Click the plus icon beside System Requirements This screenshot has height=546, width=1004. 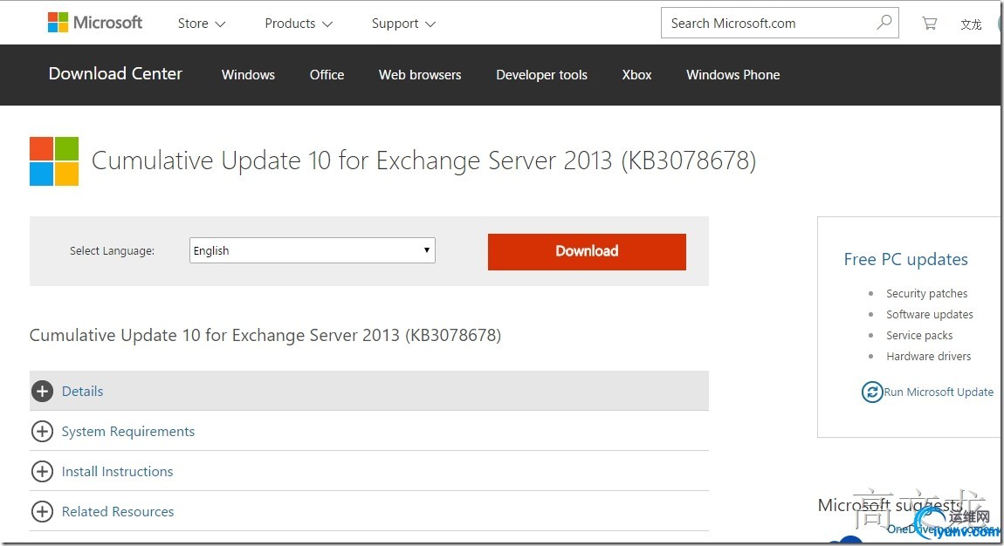[42, 432]
